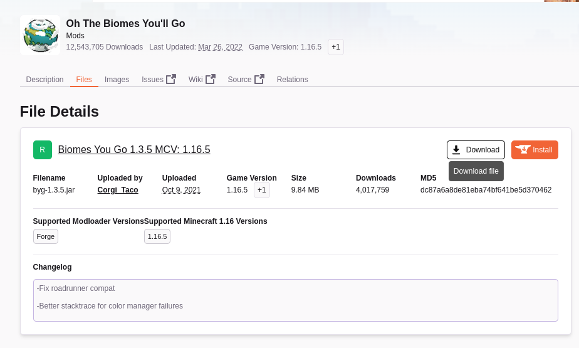
Task: Go to the Relations tab
Action: click(x=292, y=80)
